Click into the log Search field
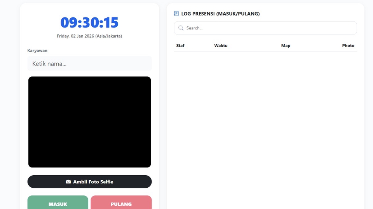This screenshot has height=209, width=373. 268,28
